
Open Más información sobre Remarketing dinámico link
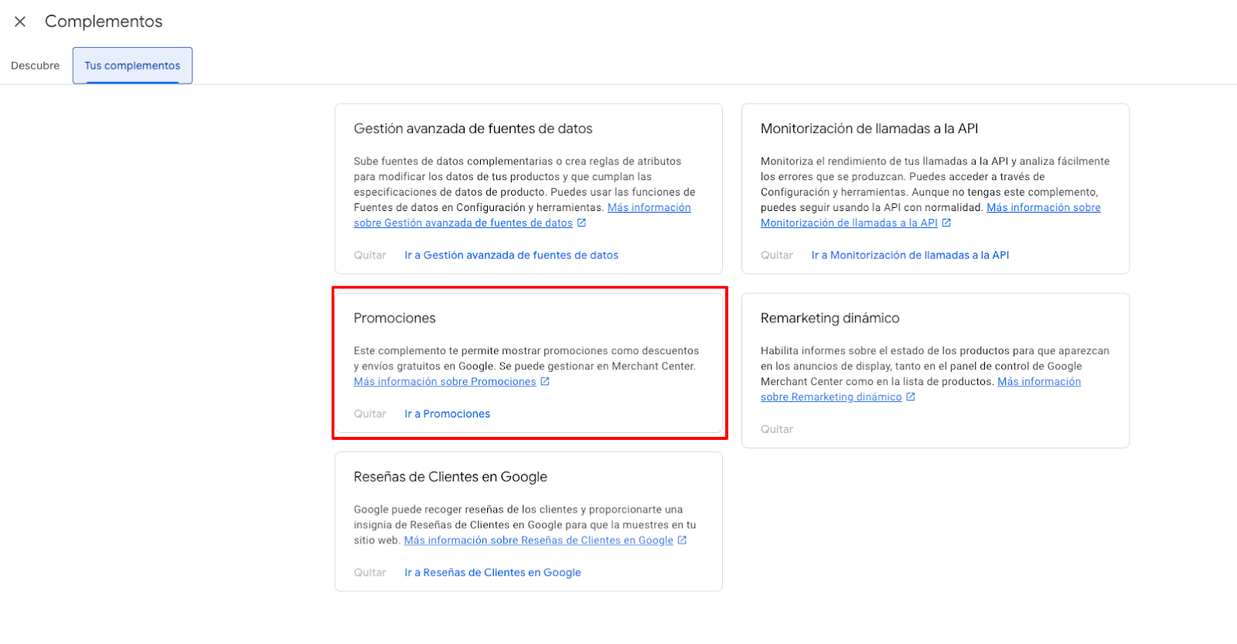(921, 389)
